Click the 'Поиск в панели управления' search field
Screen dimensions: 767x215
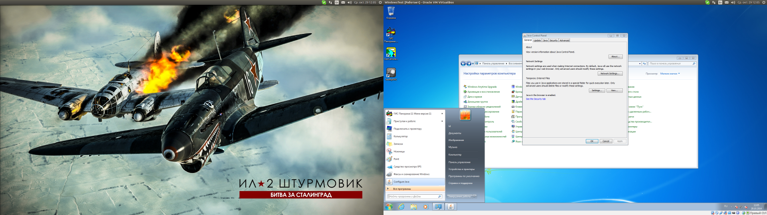[x=672, y=64]
